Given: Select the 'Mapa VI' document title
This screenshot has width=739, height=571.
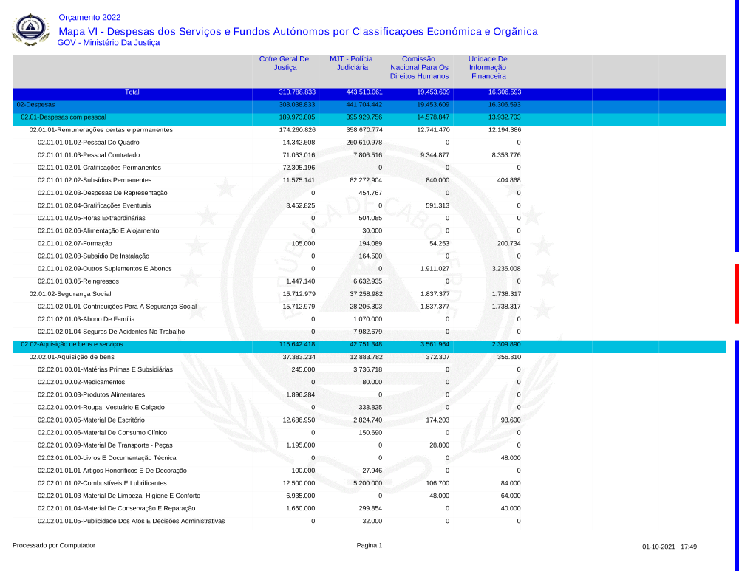Looking at the screenshot, I should click(x=298, y=31).
